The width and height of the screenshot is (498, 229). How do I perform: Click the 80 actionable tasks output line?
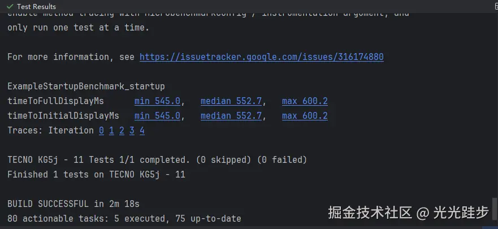[124, 218]
